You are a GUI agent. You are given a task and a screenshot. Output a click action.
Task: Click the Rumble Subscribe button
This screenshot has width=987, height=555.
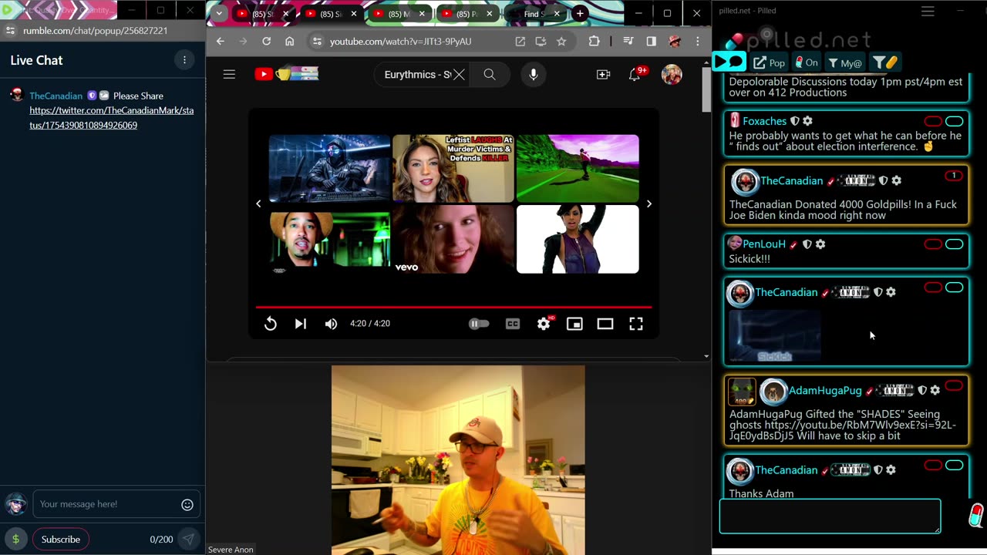point(61,539)
